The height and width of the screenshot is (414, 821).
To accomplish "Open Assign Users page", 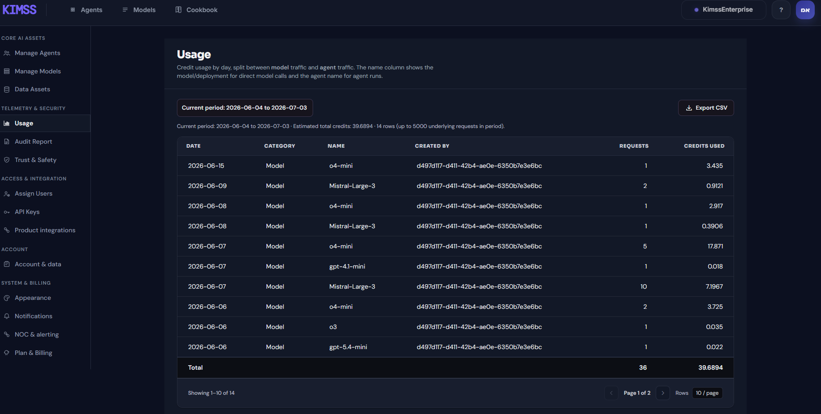I will tap(45, 194).
